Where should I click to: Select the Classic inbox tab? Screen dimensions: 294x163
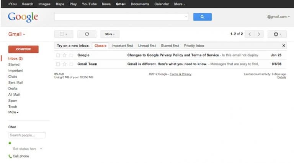point(100,45)
